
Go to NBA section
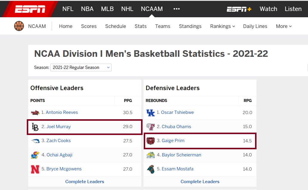(x=87, y=9)
